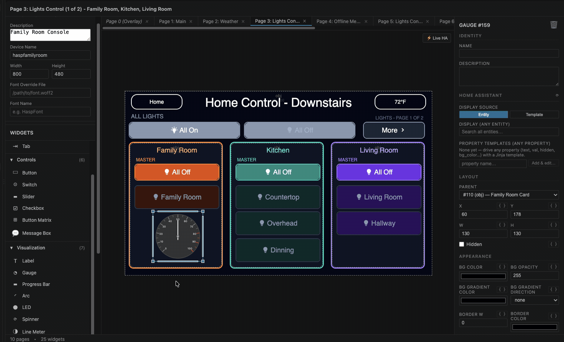Close the Page 4: Offline Me... tab

point(366,21)
